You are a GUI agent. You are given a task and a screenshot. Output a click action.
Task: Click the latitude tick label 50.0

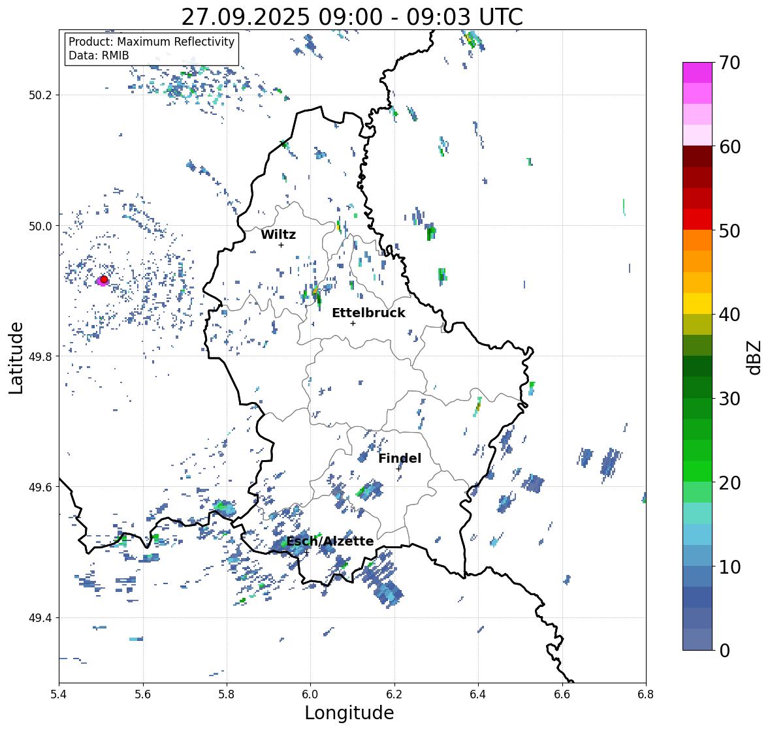[x=40, y=226]
